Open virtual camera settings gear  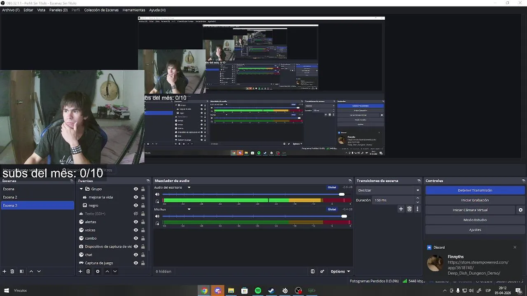point(520,210)
